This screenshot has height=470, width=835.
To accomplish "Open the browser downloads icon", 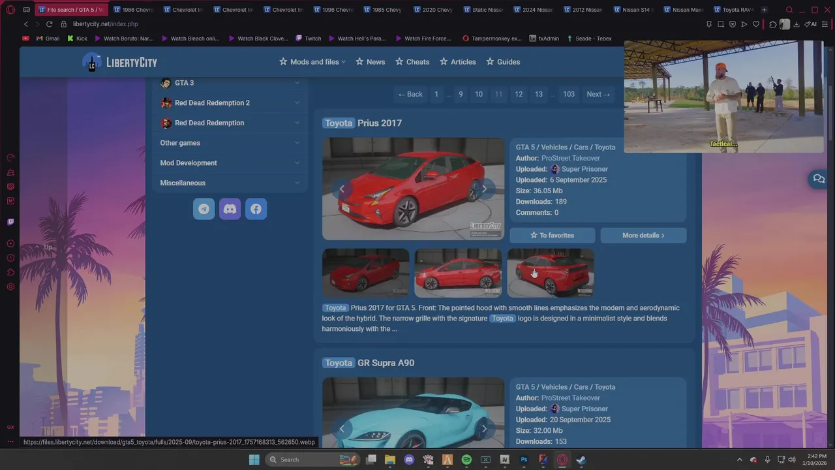I will point(797,24).
